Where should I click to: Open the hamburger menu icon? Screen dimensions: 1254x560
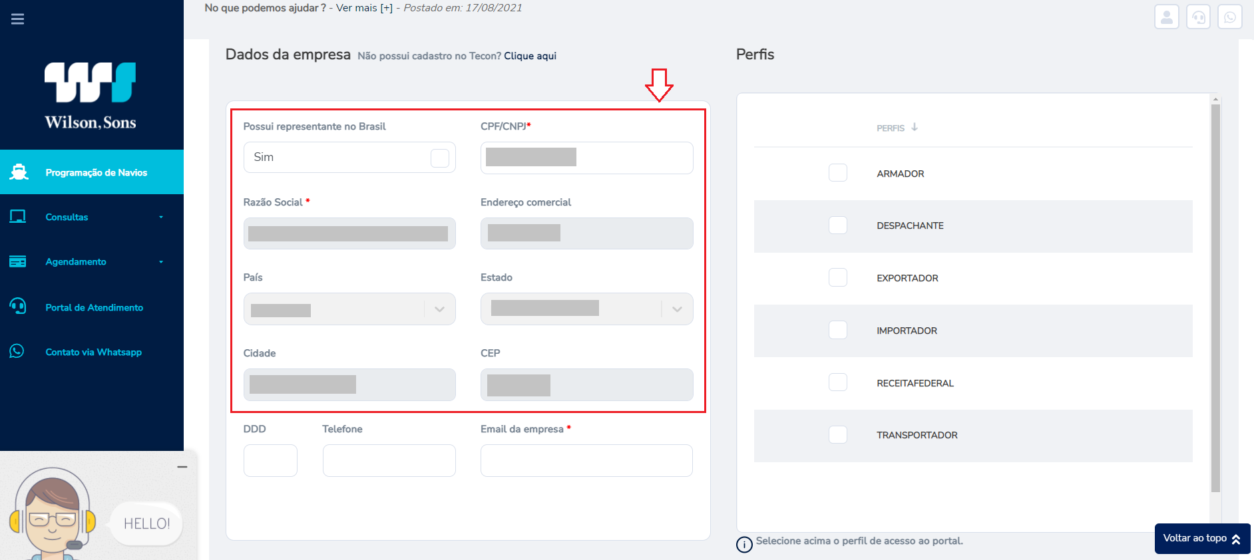[18, 19]
